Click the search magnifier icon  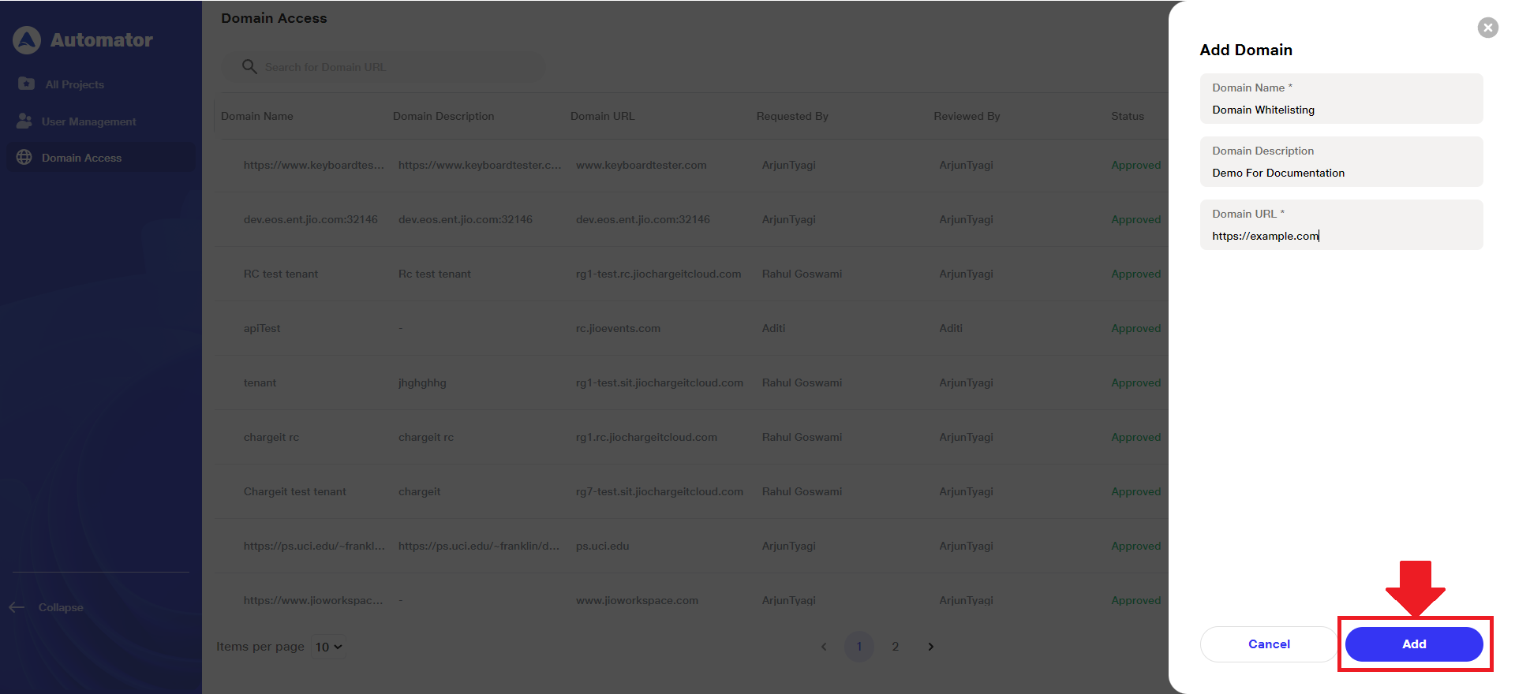(249, 67)
